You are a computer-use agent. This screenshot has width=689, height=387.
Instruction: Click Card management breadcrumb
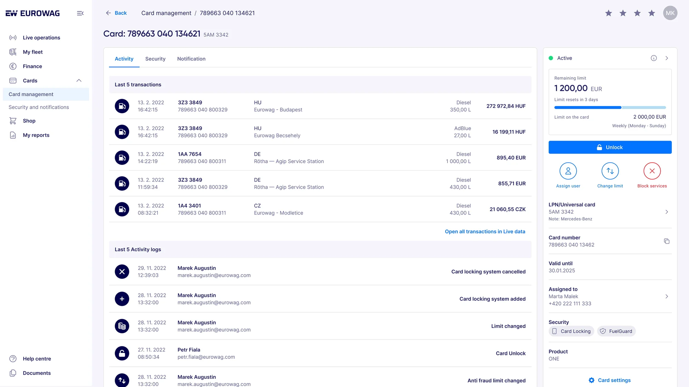point(166,13)
